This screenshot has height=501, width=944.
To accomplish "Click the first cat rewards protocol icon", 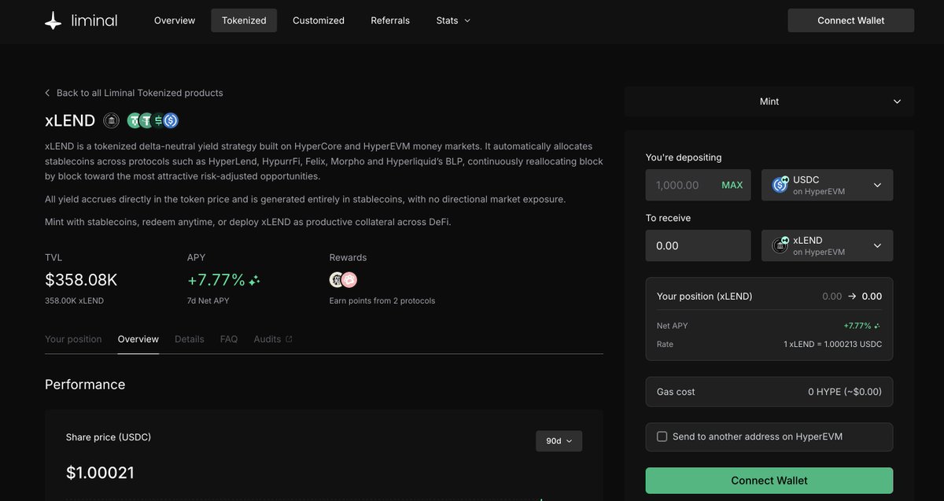I will click(337, 280).
